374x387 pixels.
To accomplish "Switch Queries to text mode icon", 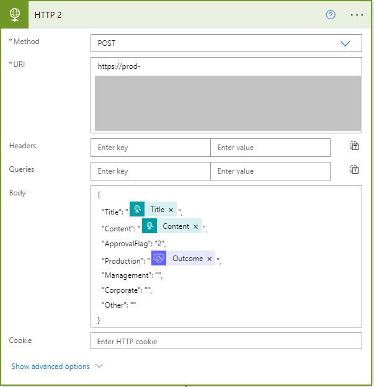I will tap(354, 169).
